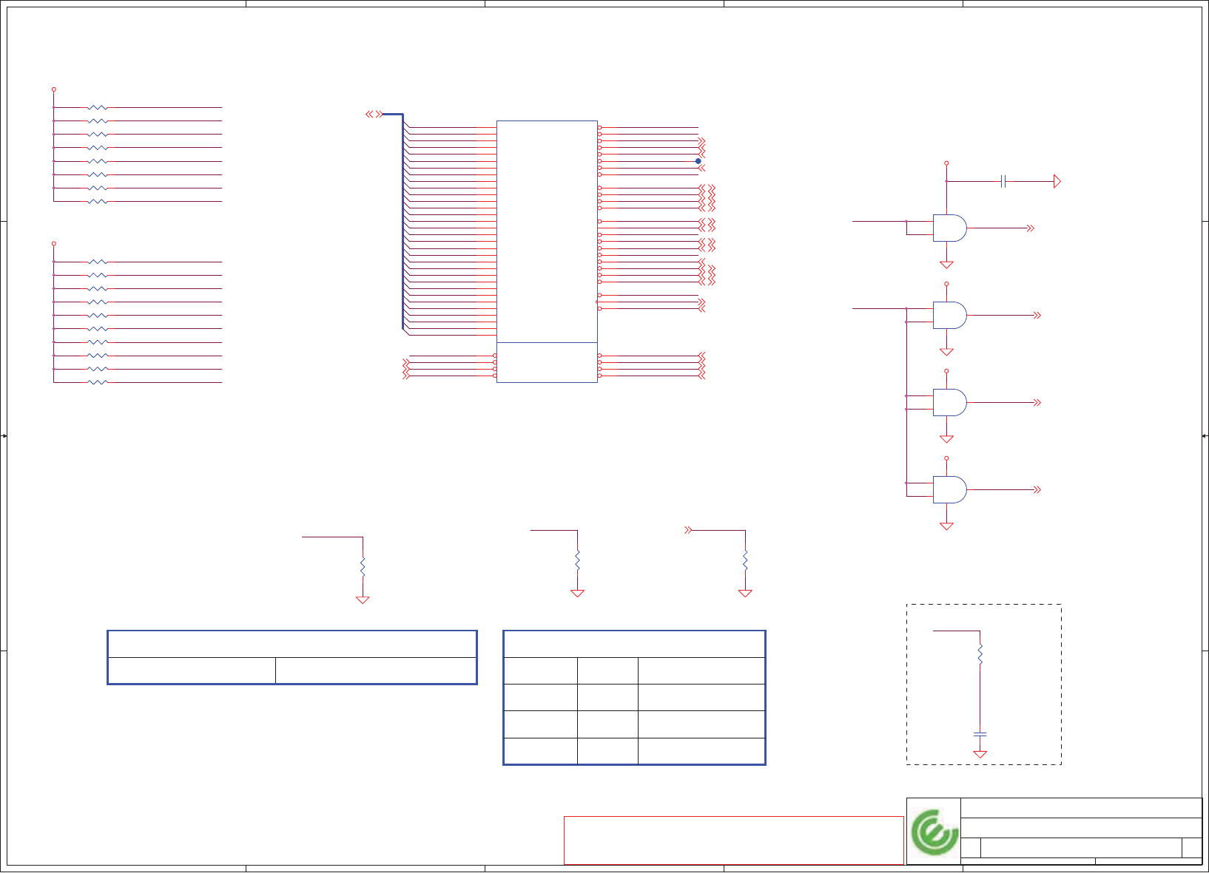Image resolution: width=1209 pixels, height=873 pixels.
Task: Click output port of the topmost AND gate
Action: click(1030, 228)
